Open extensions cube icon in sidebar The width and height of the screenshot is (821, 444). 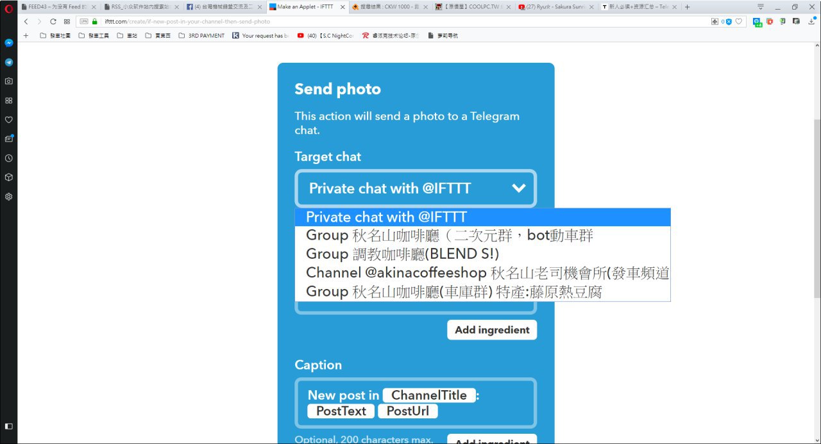pyautogui.click(x=8, y=177)
